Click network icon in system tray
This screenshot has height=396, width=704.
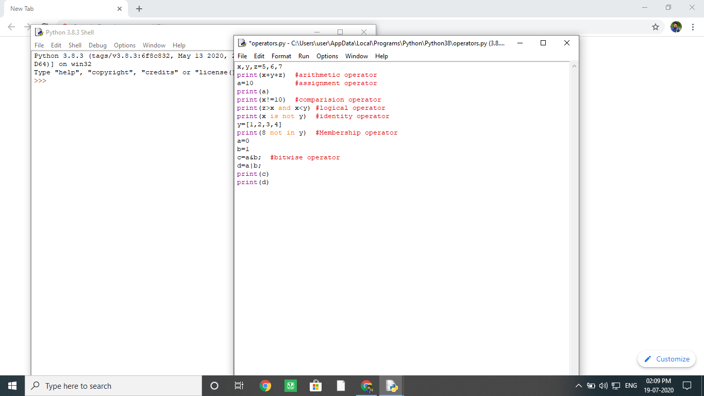(x=615, y=386)
